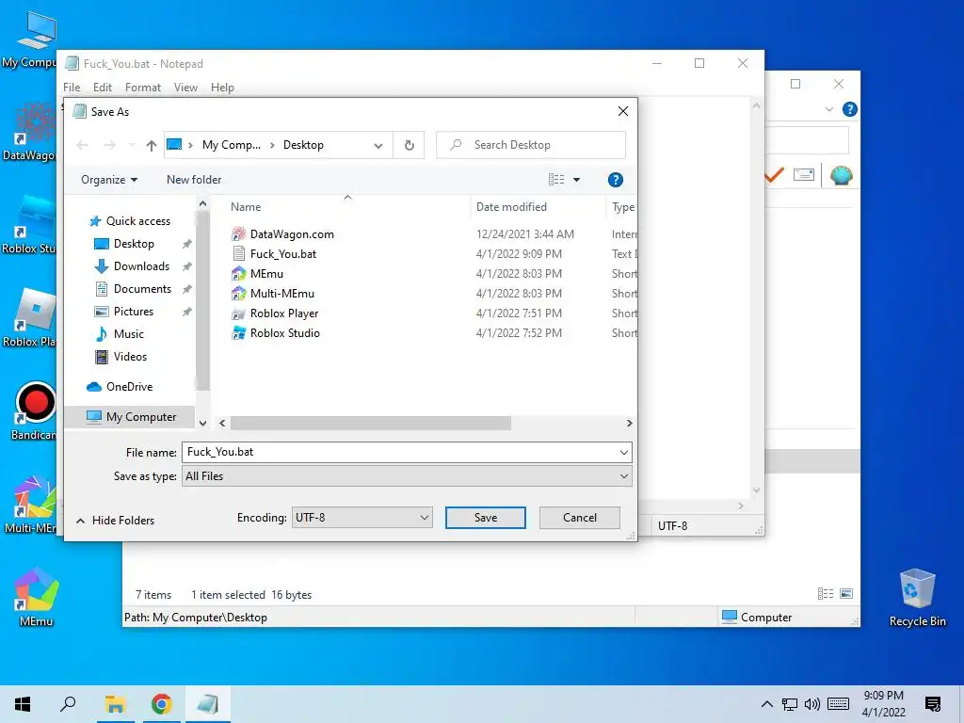Image resolution: width=964 pixels, height=723 pixels.
Task: Expand the File name history dropdown arrow
Action: point(623,453)
